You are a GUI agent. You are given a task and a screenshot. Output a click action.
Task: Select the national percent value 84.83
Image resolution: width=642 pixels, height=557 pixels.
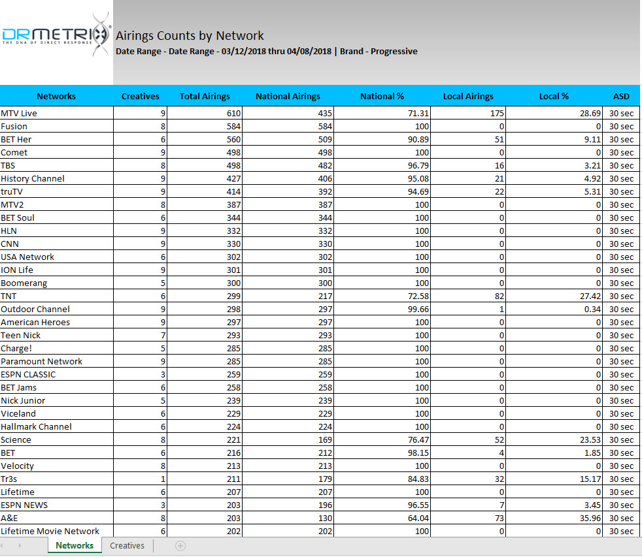pos(382,479)
